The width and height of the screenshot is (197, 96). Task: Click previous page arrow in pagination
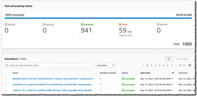point(143,65)
